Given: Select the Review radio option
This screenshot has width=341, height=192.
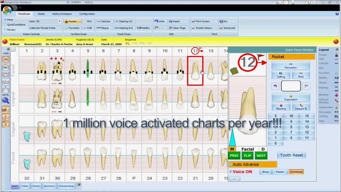Looking at the screenshot, I should point(10,30).
